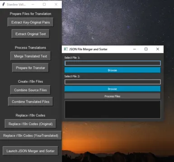Click the Process Files button
174x162 pixels.
click(113, 96)
